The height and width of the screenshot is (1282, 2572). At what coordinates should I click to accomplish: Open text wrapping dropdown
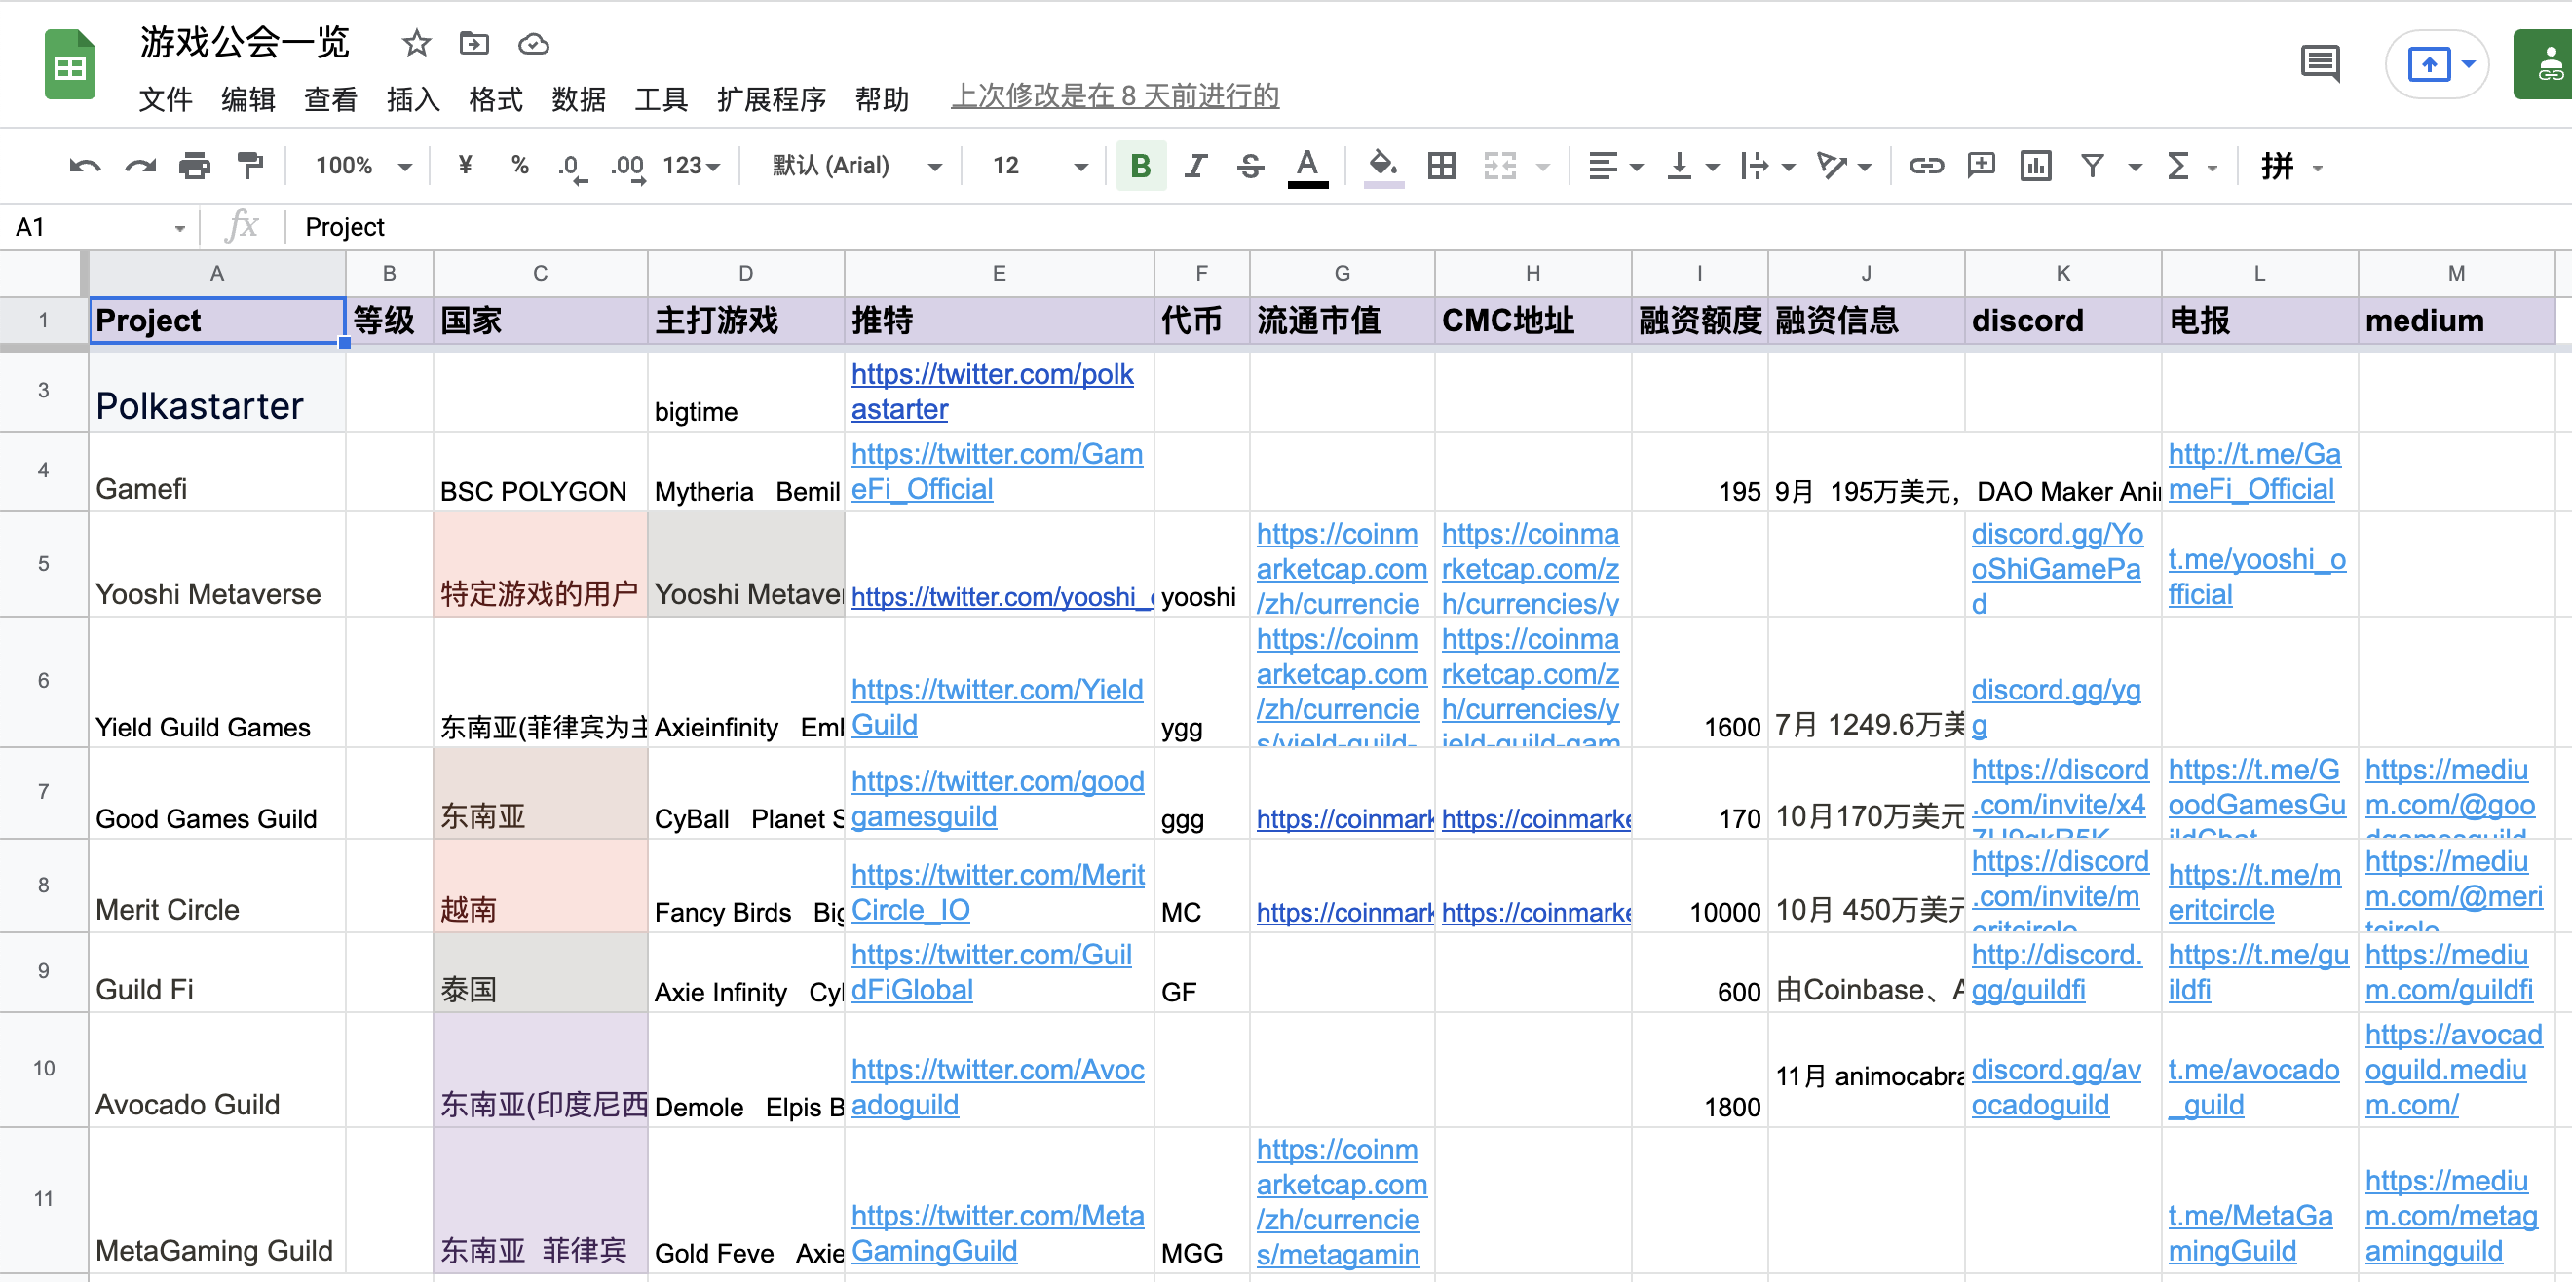tap(1766, 166)
